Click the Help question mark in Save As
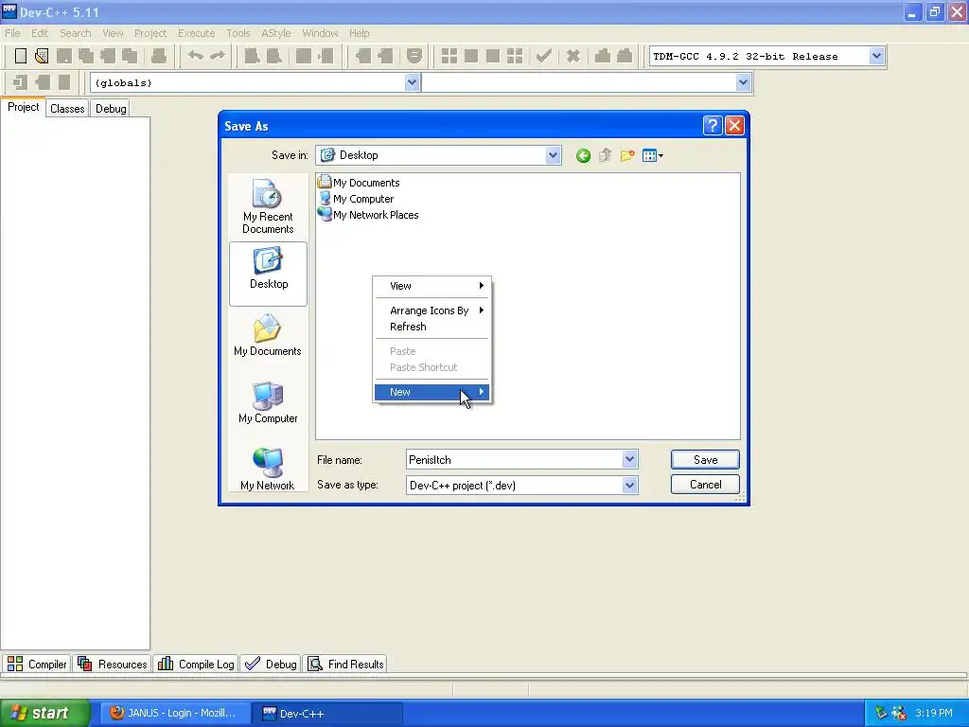Image resolution: width=969 pixels, height=727 pixels. tap(712, 126)
